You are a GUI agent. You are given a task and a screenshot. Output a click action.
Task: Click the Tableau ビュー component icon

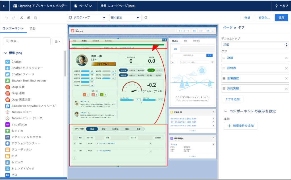pos(7,112)
